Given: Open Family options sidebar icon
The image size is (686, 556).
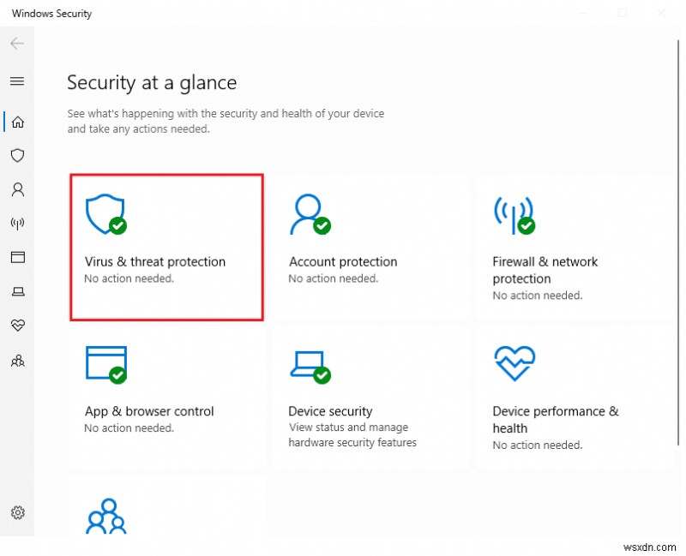Looking at the screenshot, I should (17, 360).
